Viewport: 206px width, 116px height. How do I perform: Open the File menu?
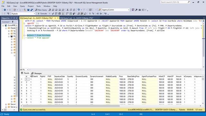tap(3, 6)
